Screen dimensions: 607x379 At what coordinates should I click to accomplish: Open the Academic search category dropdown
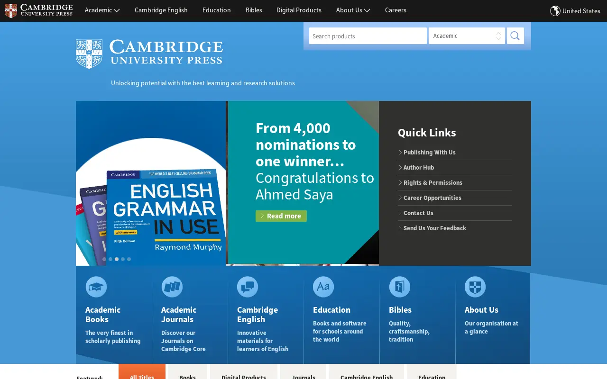coord(467,36)
